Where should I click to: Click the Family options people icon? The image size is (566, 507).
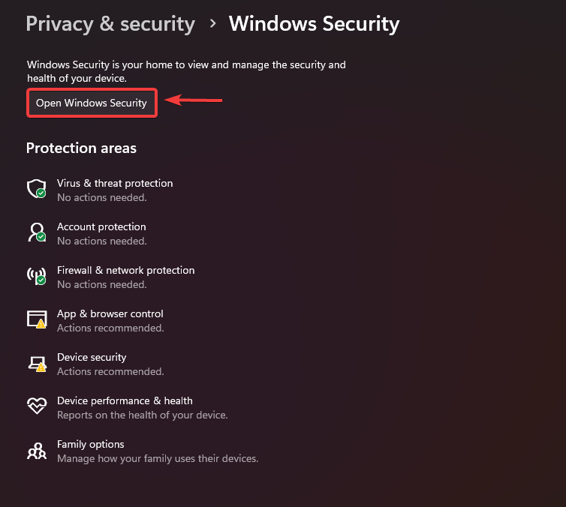point(36,450)
